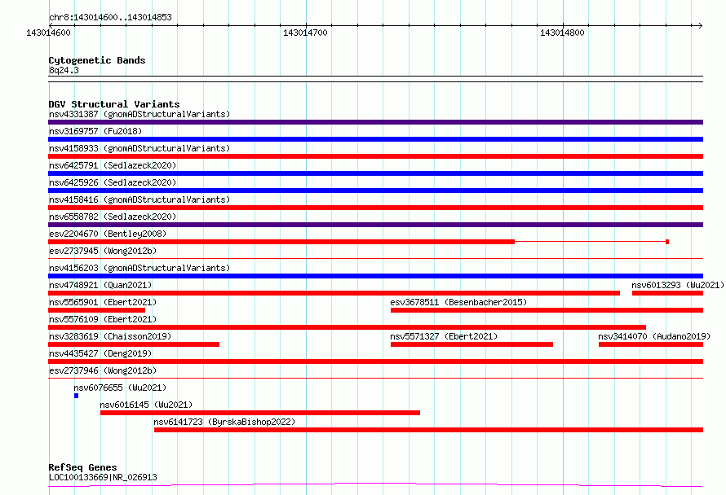
Task: Click the LOC100133669|NR_026913 gene label
Action: coord(103,477)
